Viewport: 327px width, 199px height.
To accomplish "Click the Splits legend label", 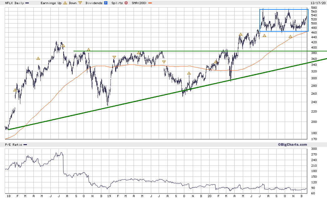I will point(117,3).
